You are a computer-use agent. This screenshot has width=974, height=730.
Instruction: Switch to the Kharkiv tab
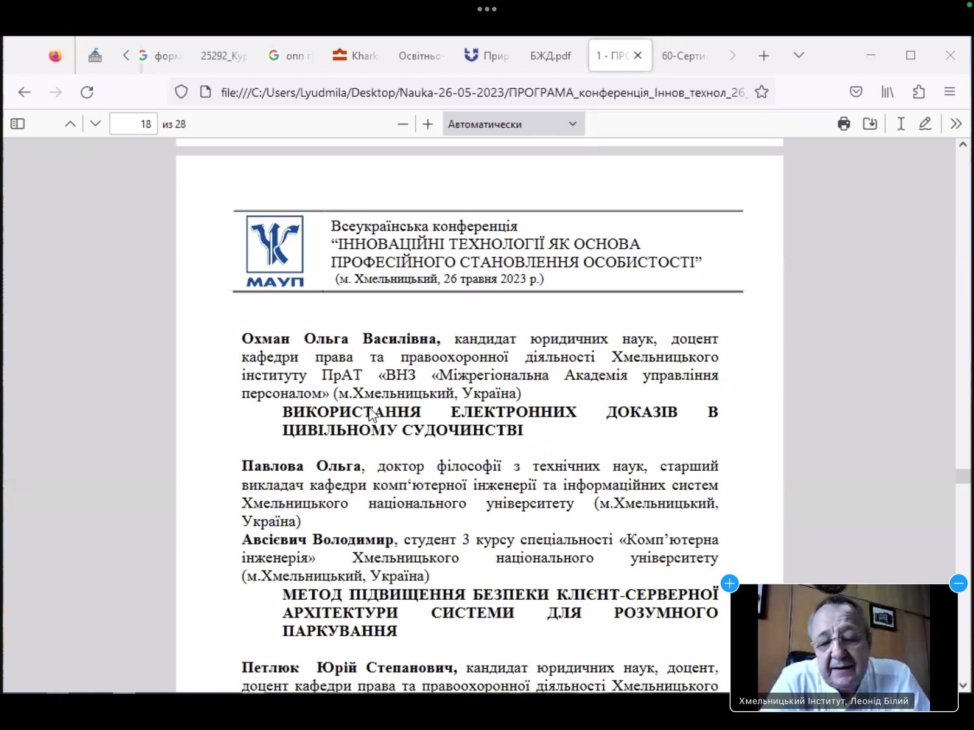[x=356, y=56]
